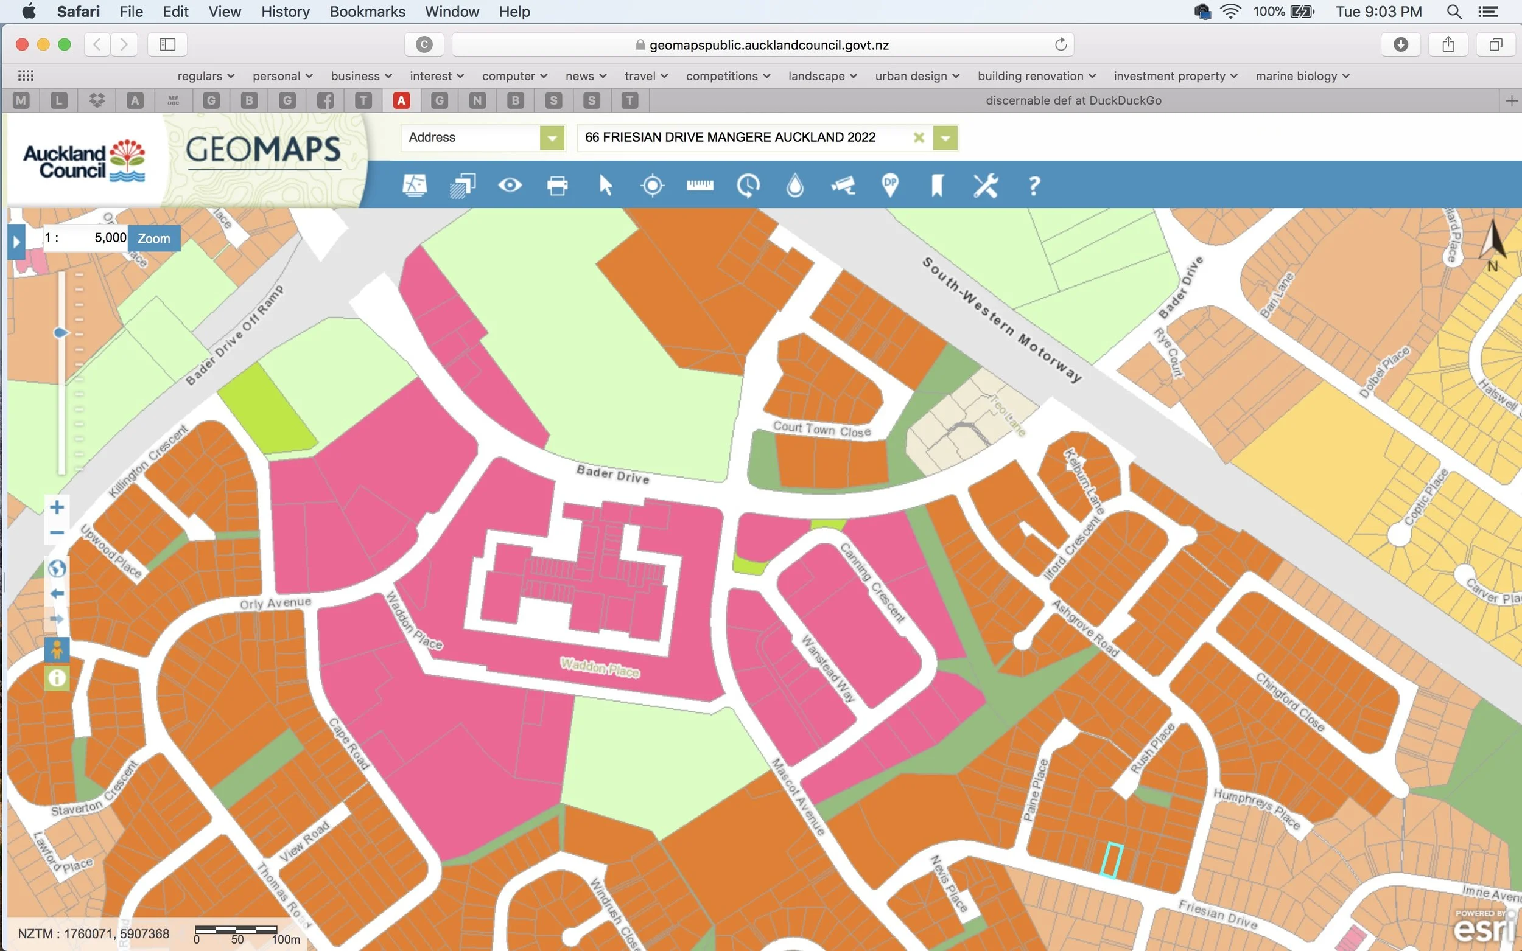Open the map layers stack icon
Image resolution: width=1522 pixels, height=951 pixels.
[x=463, y=186]
